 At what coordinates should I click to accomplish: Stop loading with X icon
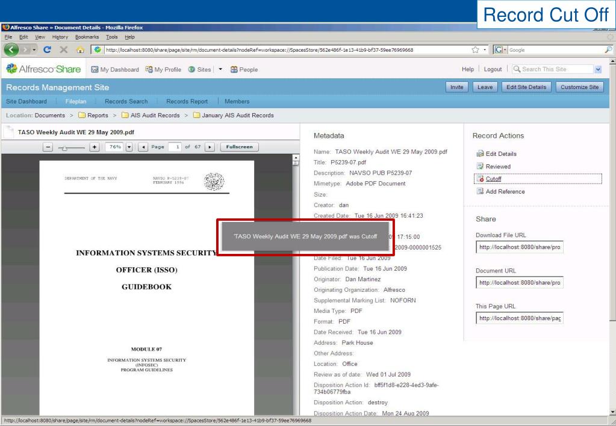coord(64,49)
